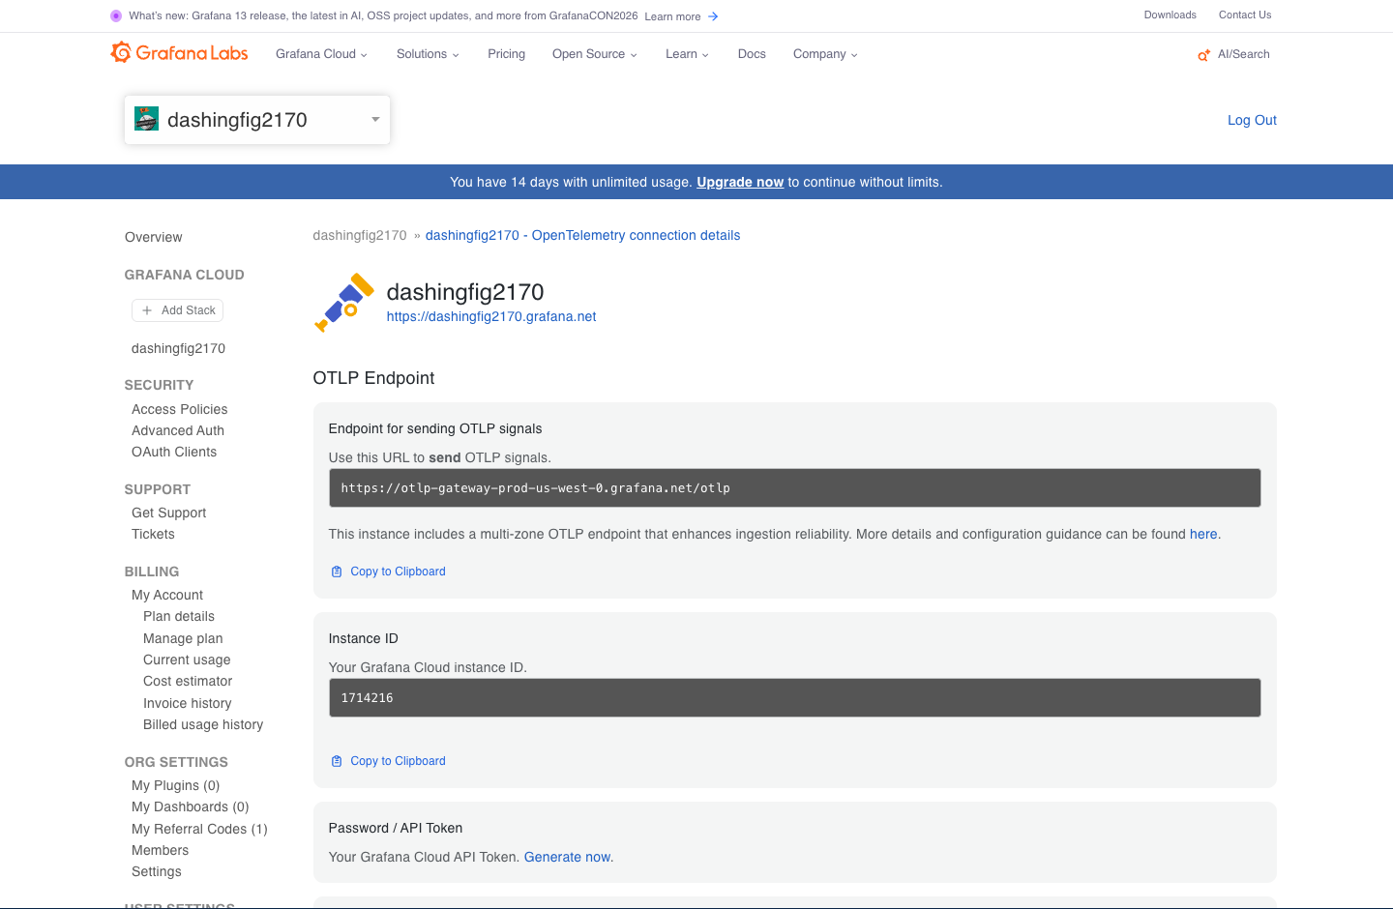Click the Add Stack button
1393x909 pixels.
click(x=178, y=310)
